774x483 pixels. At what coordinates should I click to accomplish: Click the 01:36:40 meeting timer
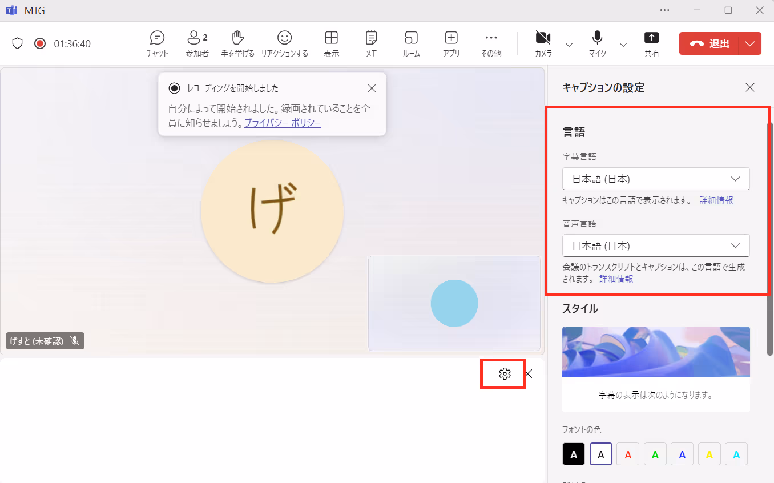click(72, 44)
